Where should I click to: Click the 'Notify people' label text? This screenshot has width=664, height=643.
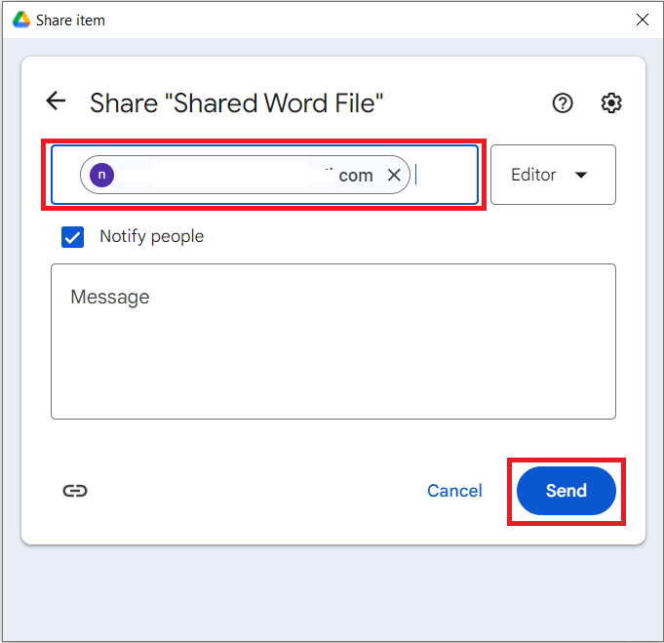pyautogui.click(x=151, y=237)
